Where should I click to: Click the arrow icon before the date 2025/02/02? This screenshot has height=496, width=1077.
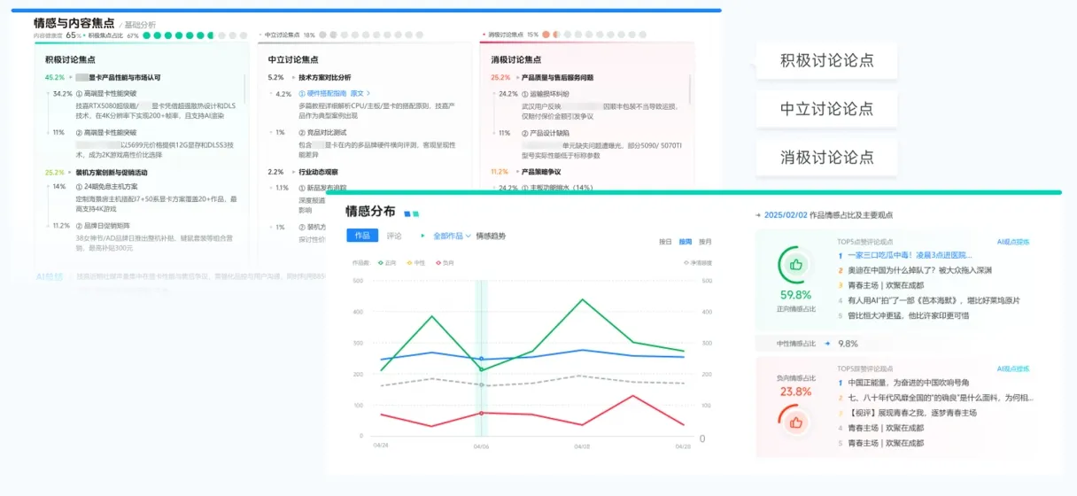tap(758, 214)
